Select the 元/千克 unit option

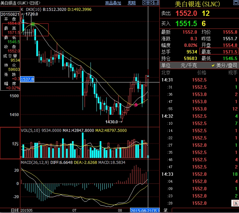(188, 66)
